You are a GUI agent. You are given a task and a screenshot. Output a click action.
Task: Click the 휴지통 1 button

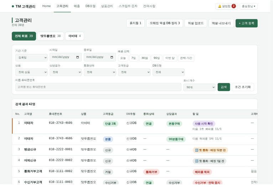point(135,23)
